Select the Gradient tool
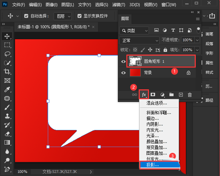 click(x=7, y=143)
